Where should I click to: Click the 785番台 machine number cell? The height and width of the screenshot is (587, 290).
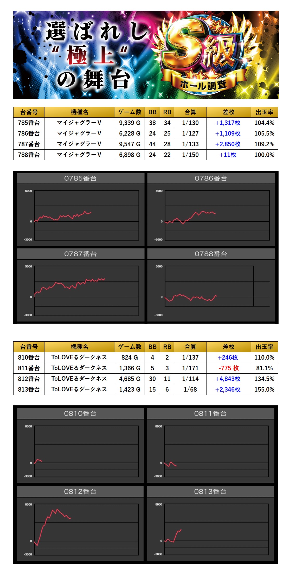point(29,123)
